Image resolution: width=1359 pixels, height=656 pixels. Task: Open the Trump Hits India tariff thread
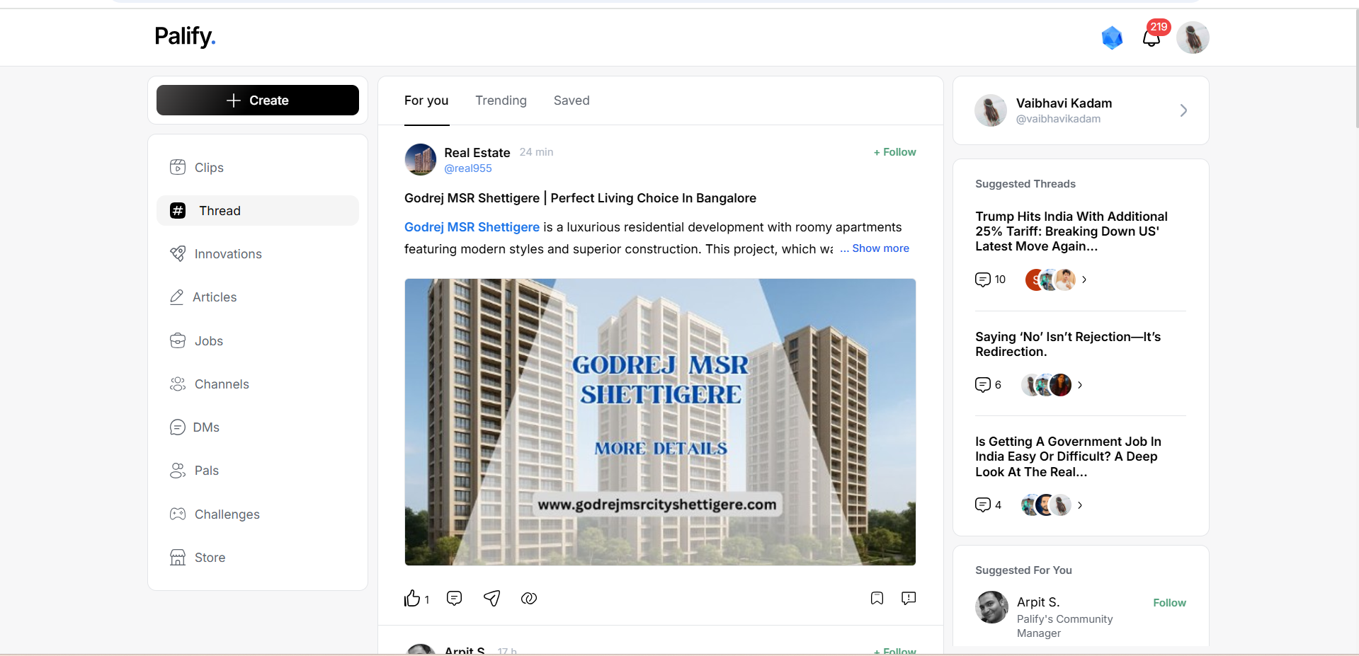click(1071, 231)
